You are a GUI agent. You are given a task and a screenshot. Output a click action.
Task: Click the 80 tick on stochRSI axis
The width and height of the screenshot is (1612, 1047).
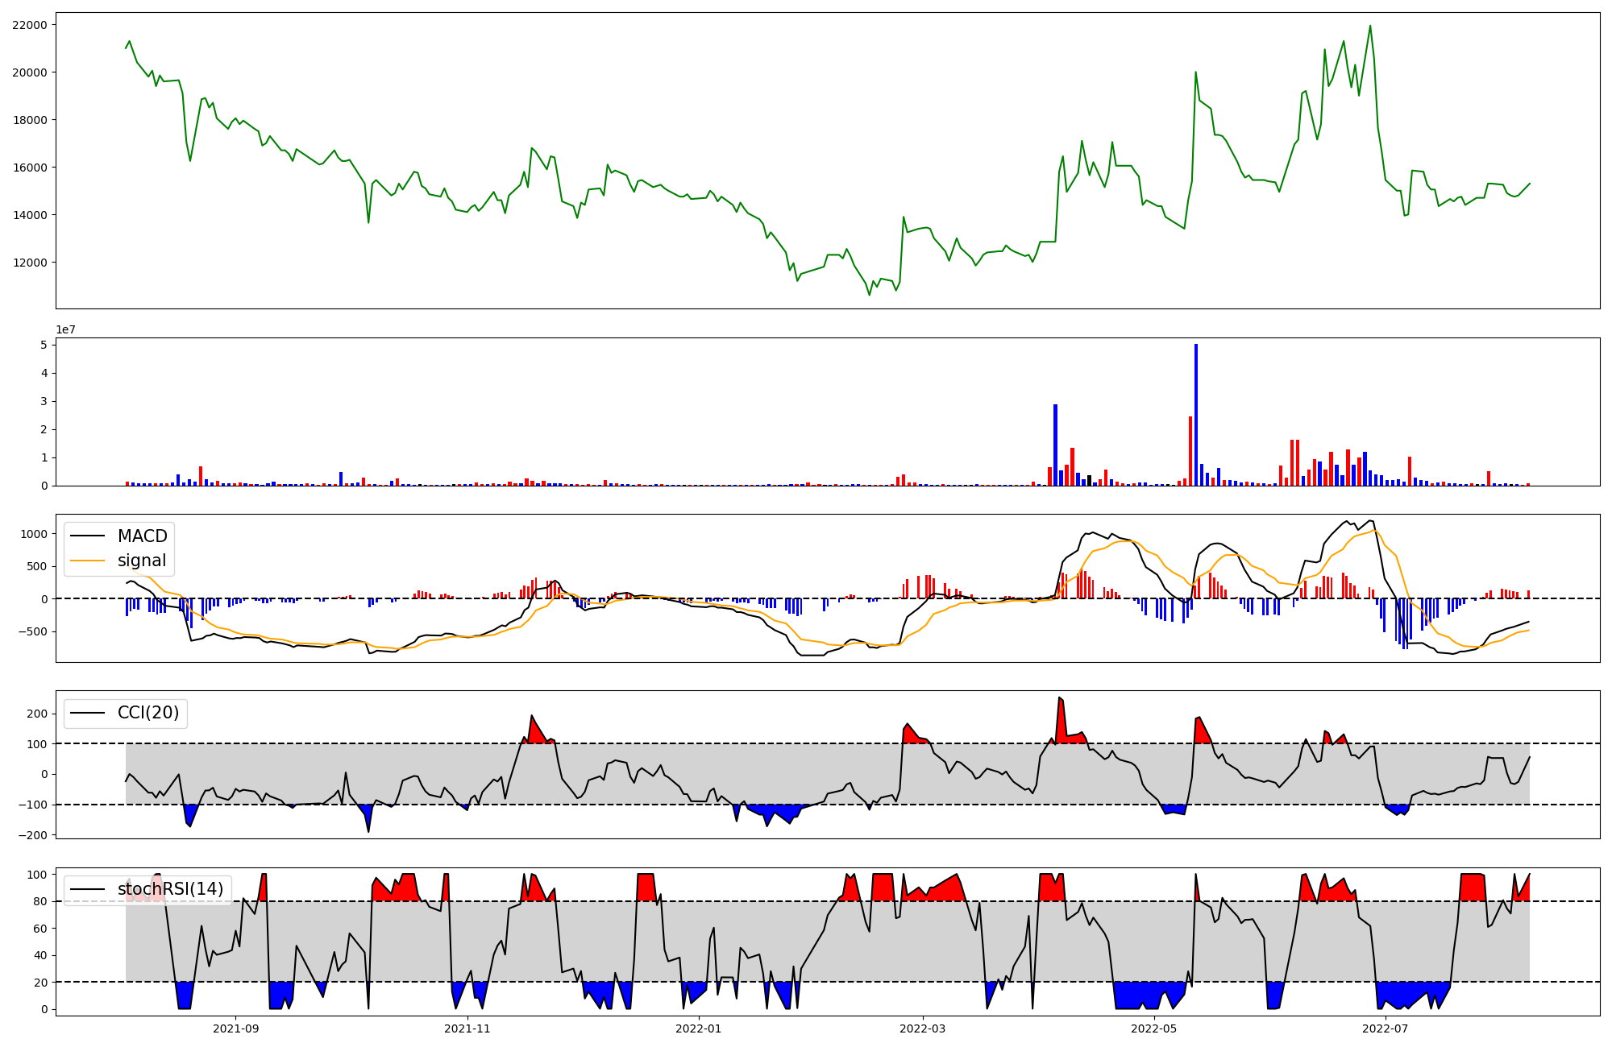coord(40,901)
